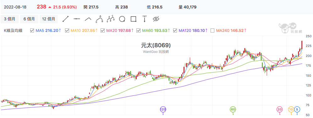Screen dimensions: 313x118
Task: Click the 100 price axis label
Action: point(309,95)
